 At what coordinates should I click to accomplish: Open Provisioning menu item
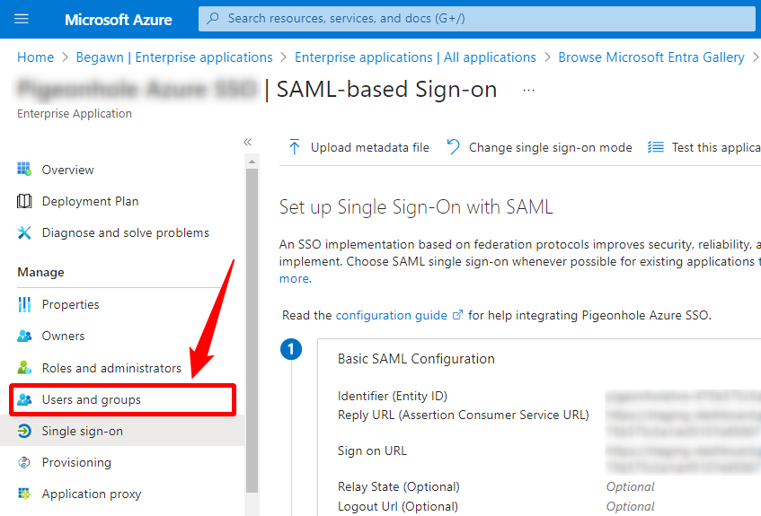(x=76, y=463)
